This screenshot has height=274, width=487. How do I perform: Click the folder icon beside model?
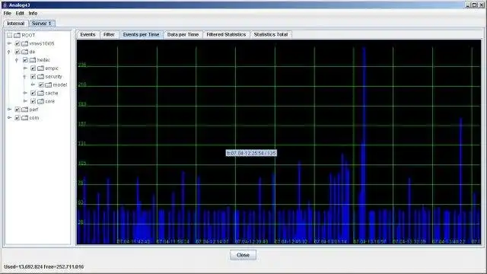pos(49,84)
